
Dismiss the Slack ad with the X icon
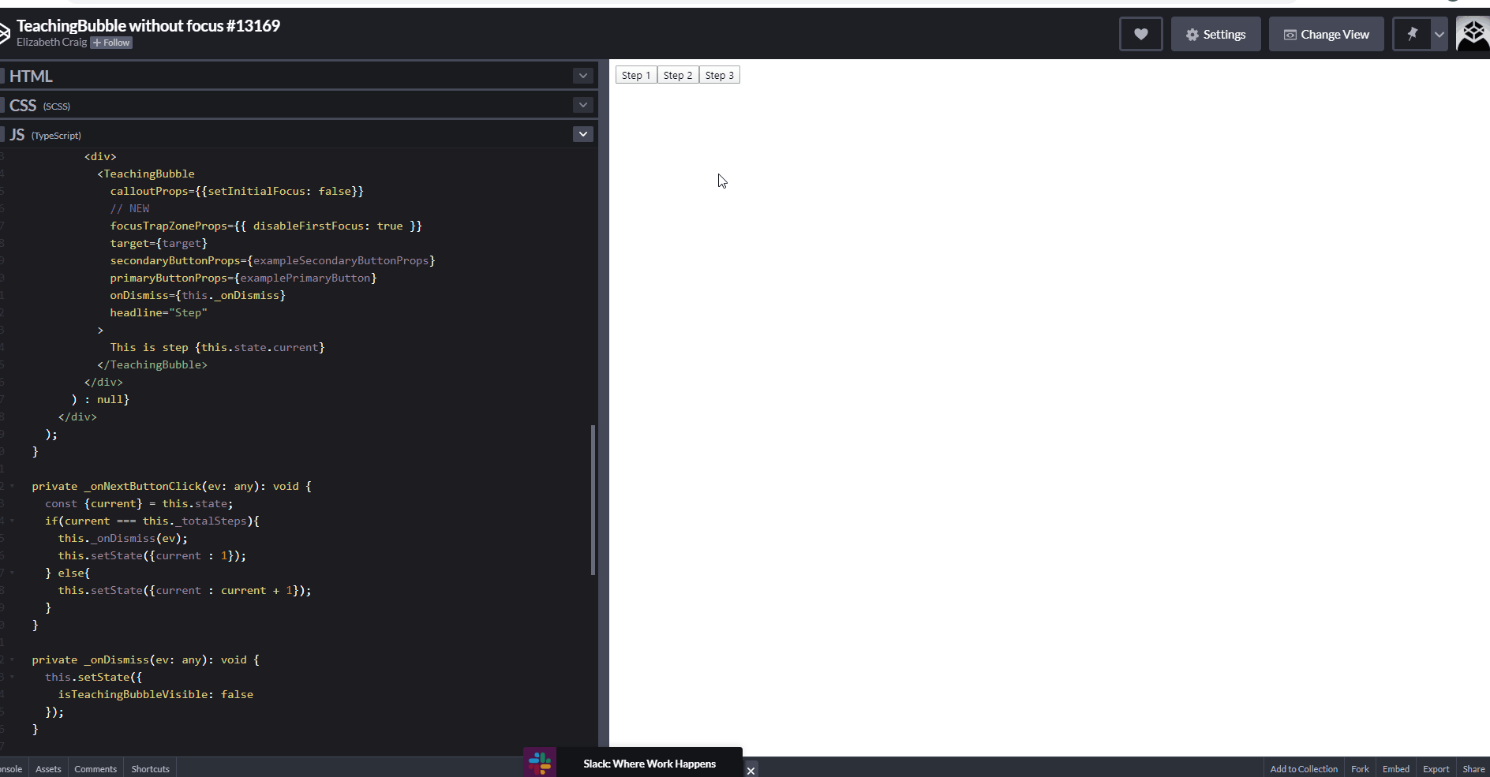point(751,771)
